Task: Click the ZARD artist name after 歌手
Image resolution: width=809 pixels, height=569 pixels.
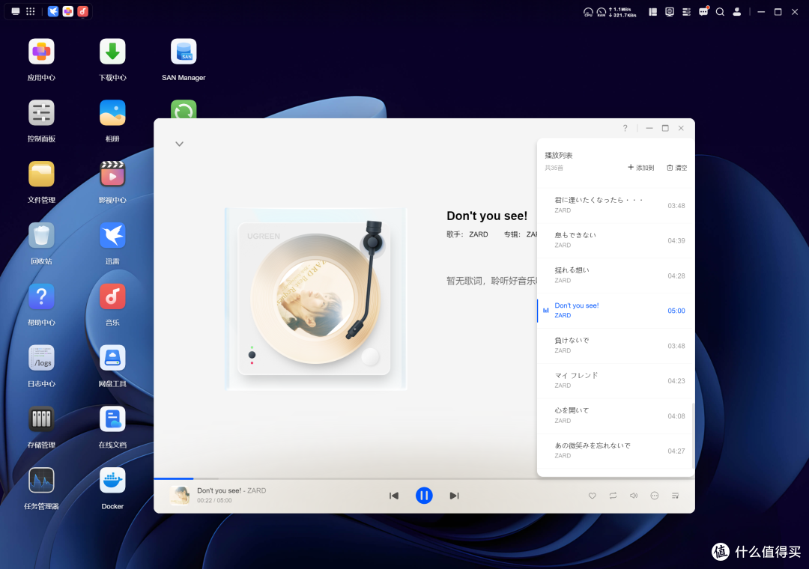Action: point(478,234)
